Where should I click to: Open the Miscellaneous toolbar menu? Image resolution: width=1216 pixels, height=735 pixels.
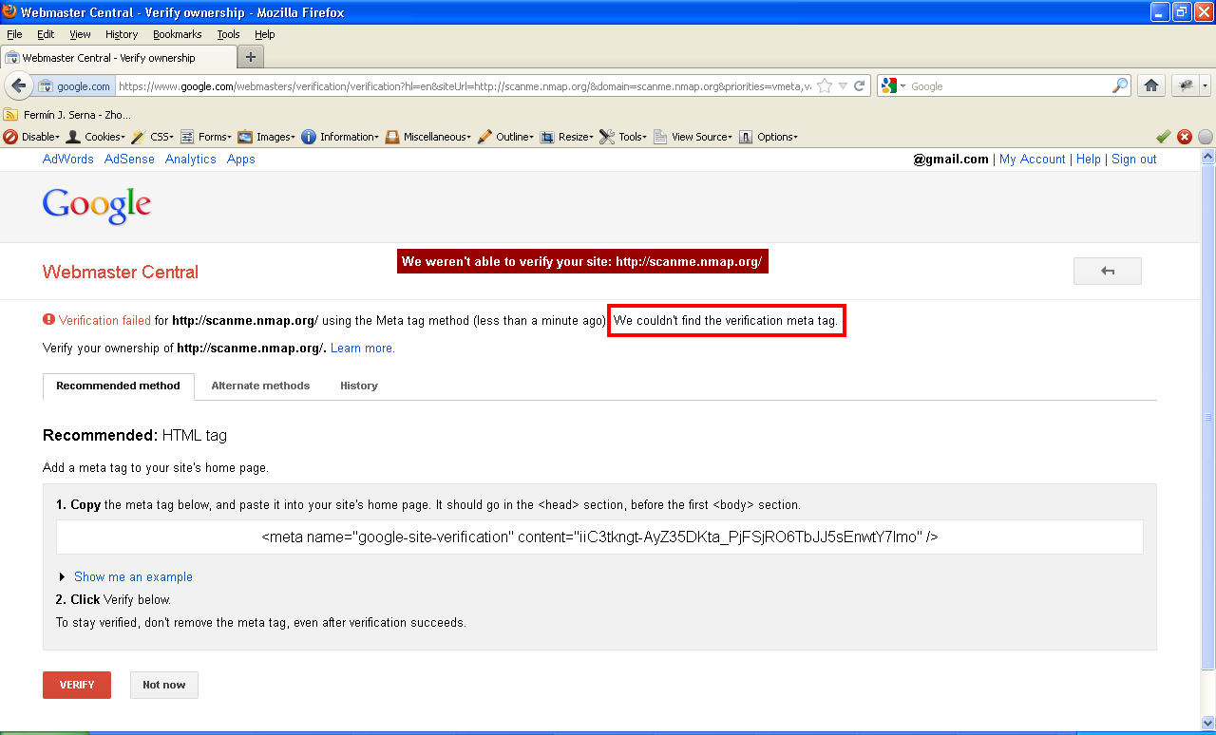428,137
